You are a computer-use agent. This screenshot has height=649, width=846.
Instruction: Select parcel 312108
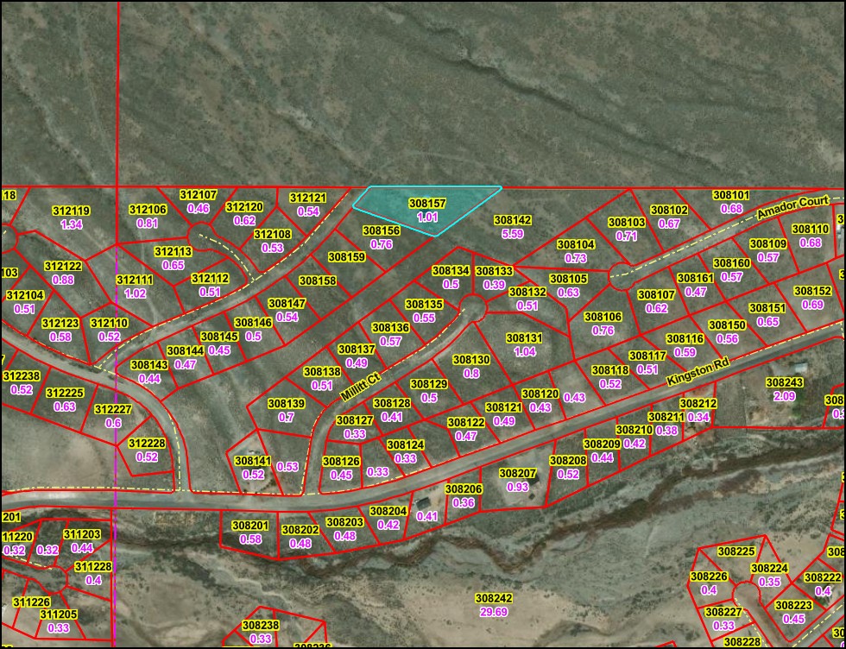[273, 234]
